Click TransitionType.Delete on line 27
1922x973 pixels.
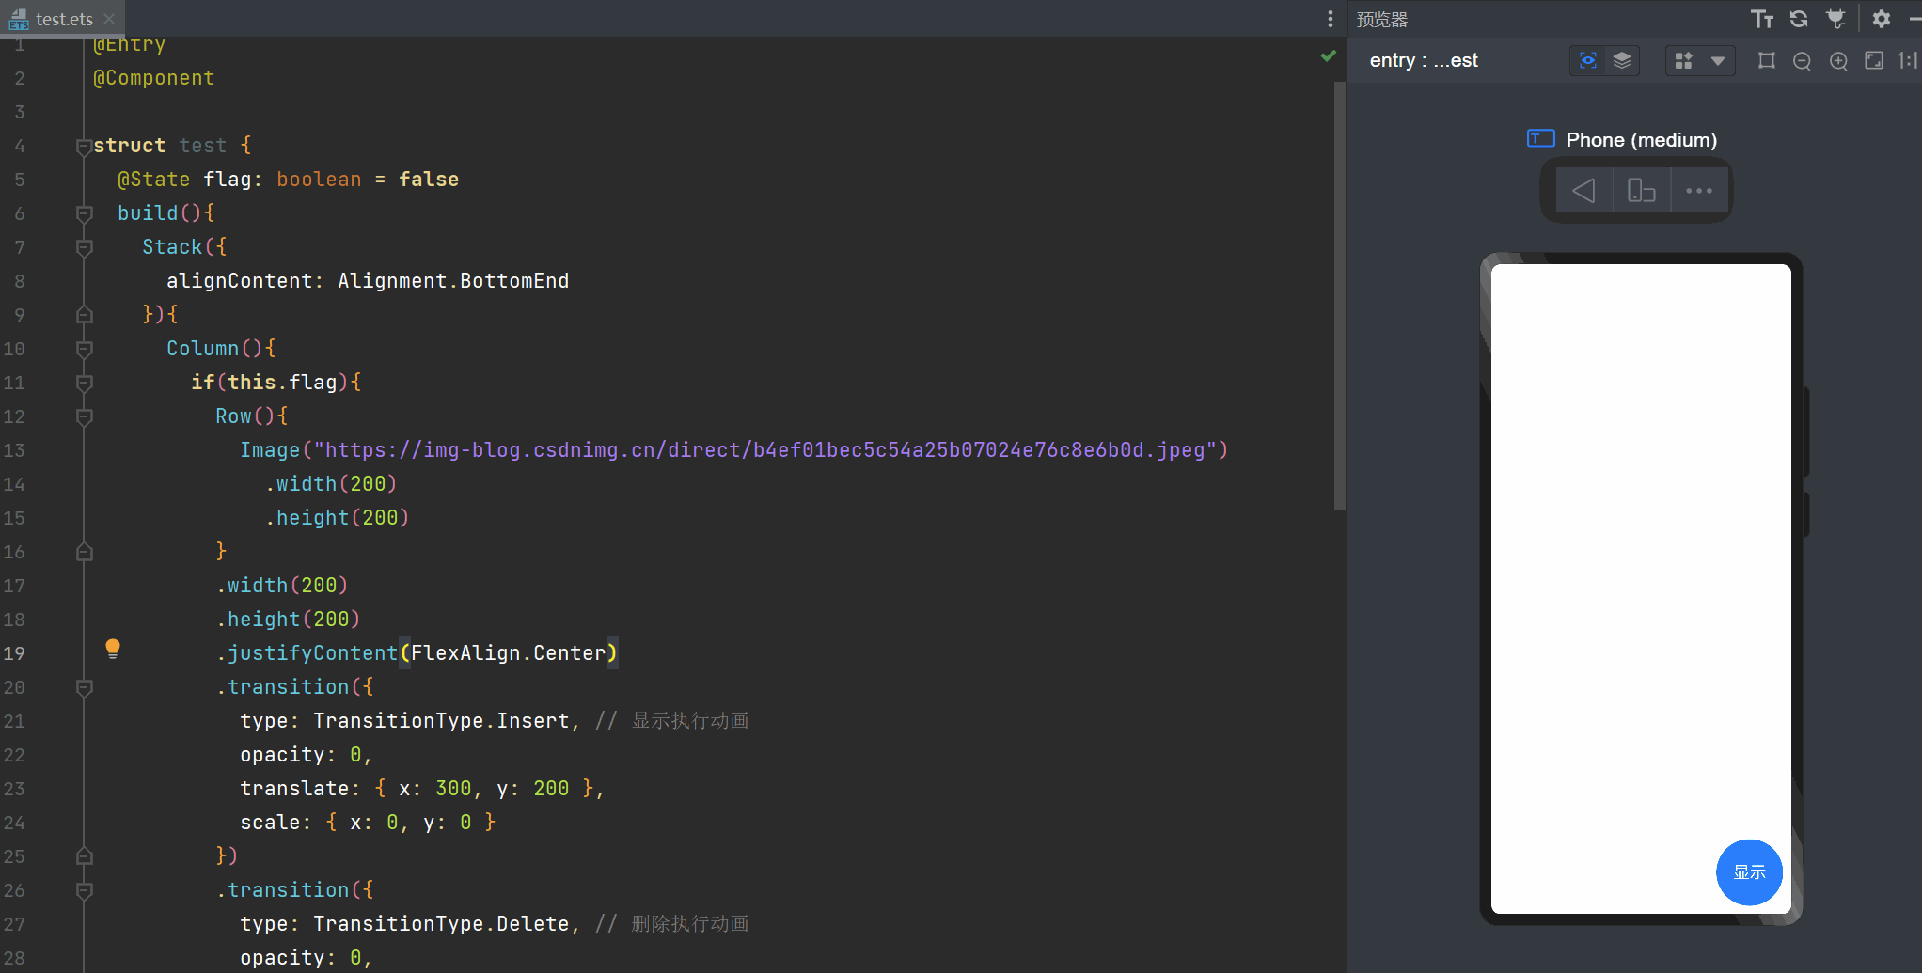(441, 924)
